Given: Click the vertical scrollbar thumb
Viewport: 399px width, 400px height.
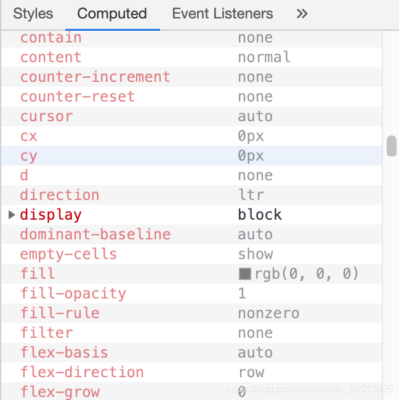Looking at the screenshot, I should [392, 146].
